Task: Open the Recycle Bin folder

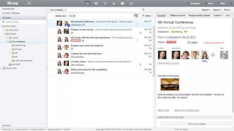Action: (11, 68)
